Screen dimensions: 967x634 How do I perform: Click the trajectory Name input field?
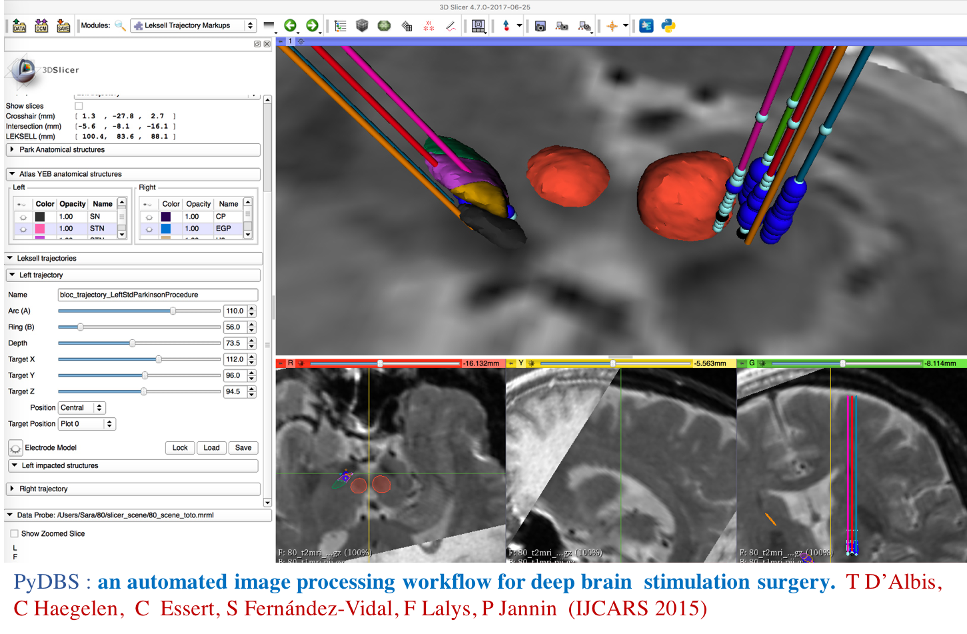coord(158,295)
